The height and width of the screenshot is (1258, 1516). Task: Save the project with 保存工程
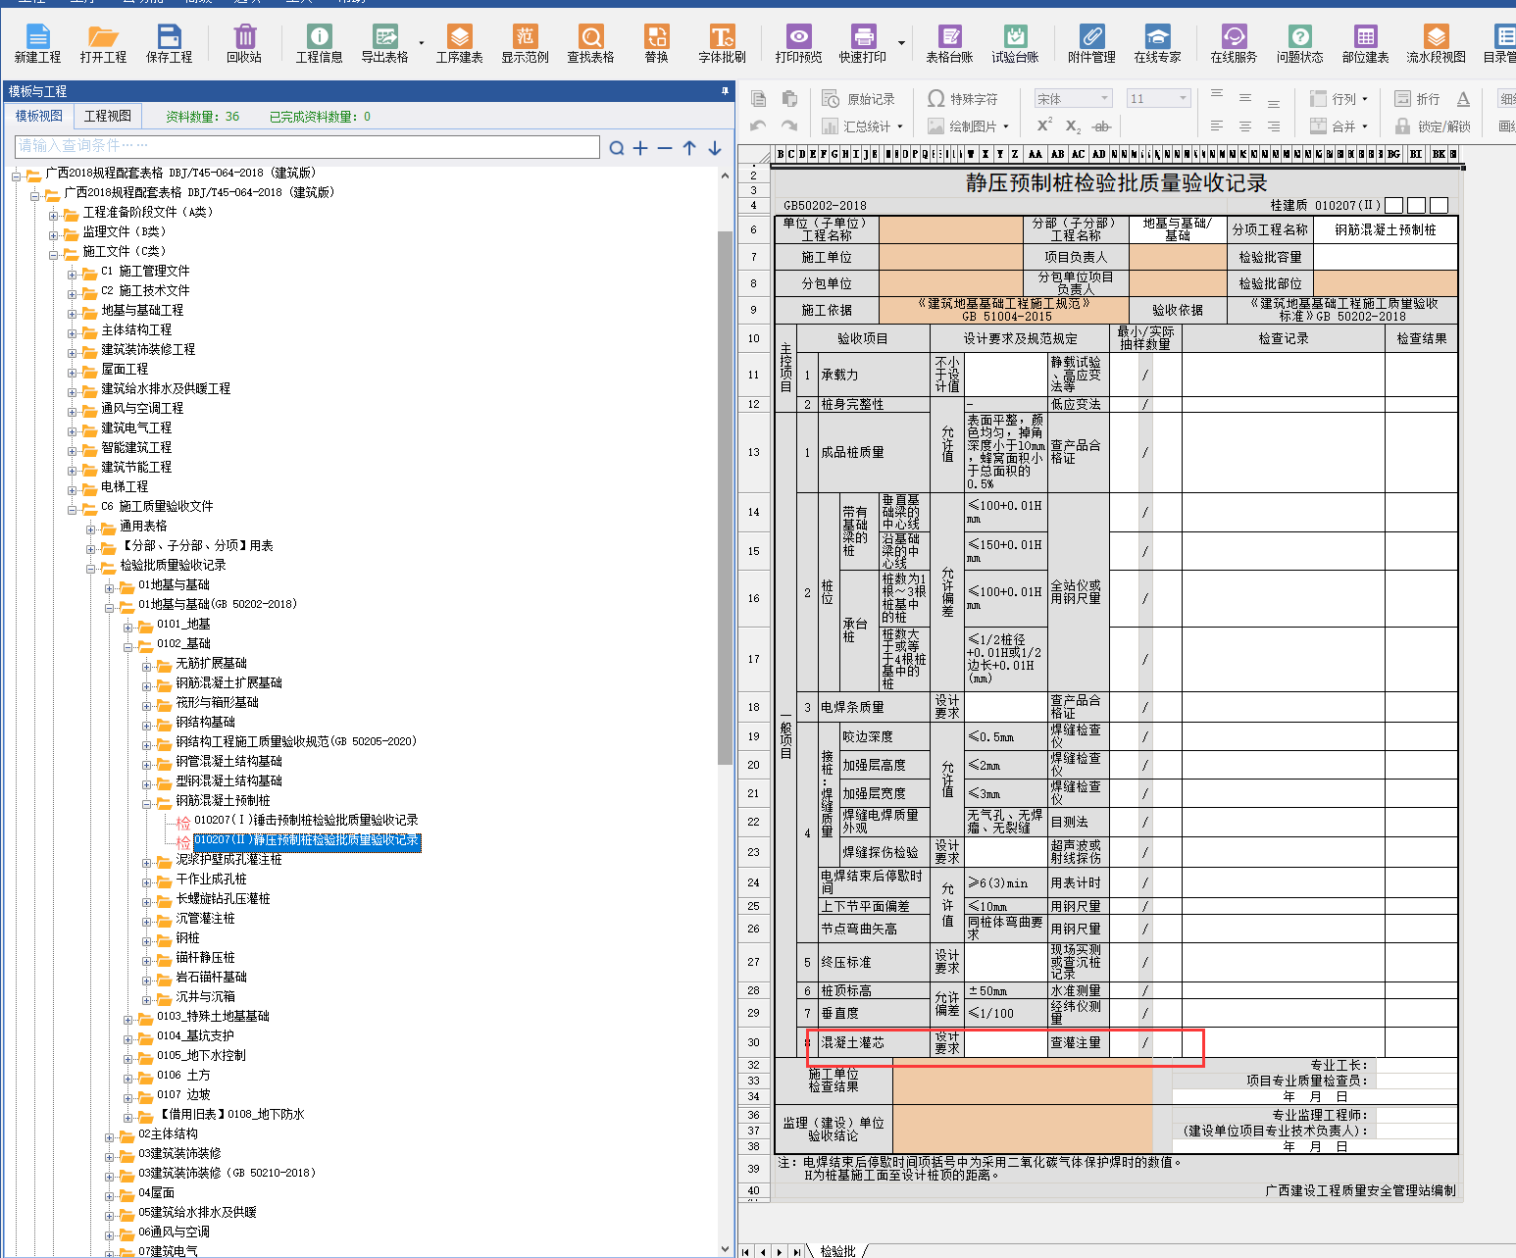(x=169, y=44)
